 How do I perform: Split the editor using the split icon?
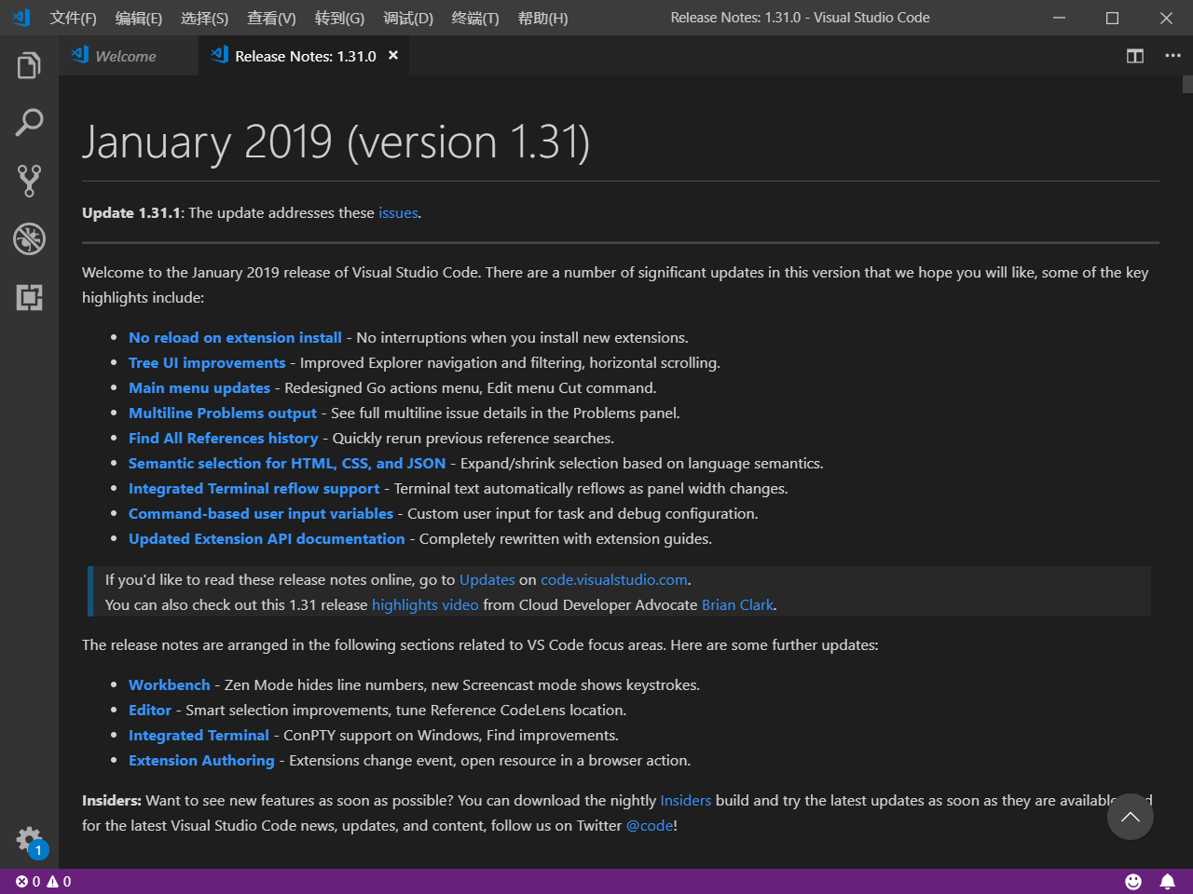click(x=1134, y=56)
